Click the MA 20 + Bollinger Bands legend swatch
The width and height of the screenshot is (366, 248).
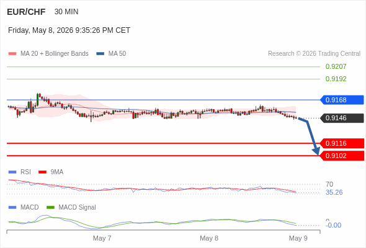click(12, 54)
